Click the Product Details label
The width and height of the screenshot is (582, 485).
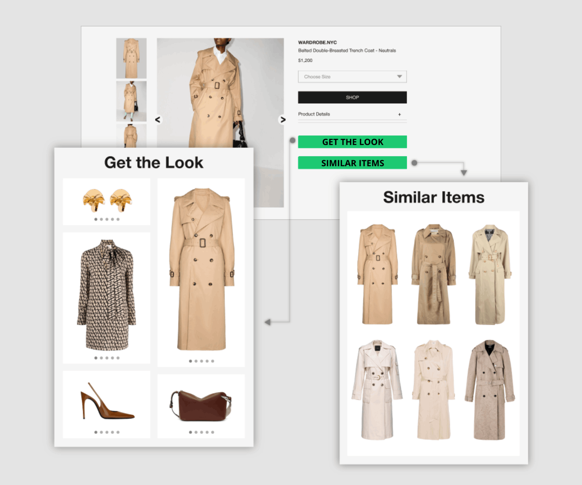314,114
